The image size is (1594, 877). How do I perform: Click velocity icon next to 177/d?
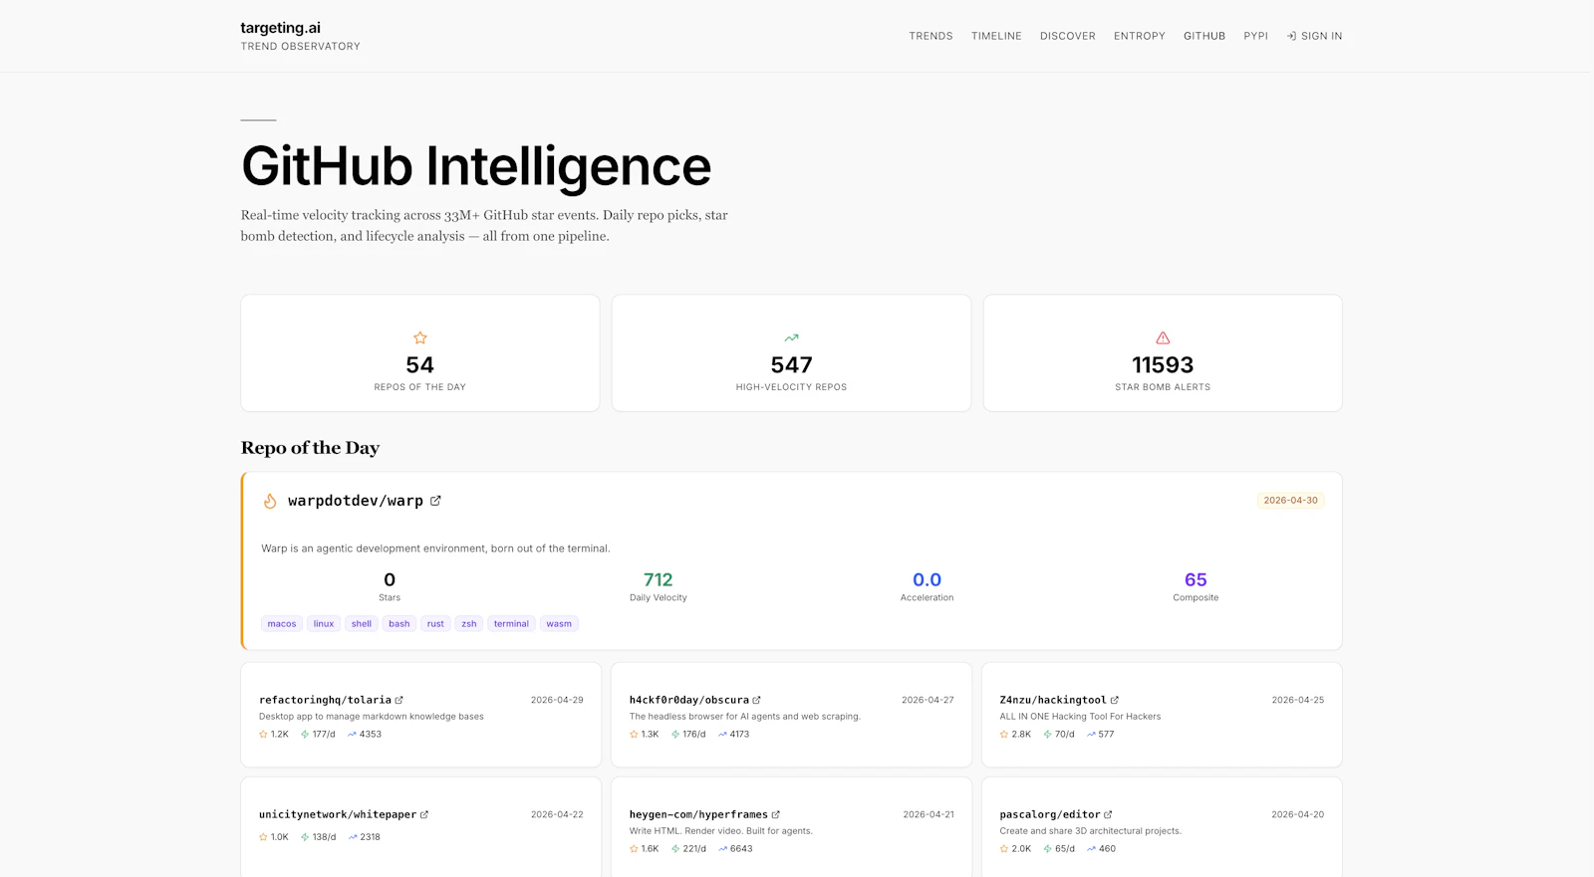tap(305, 735)
